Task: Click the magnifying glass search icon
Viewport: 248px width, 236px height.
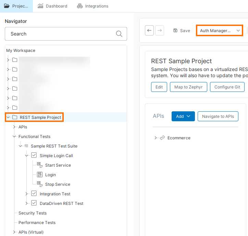Action: pyautogui.click(x=119, y=34)
